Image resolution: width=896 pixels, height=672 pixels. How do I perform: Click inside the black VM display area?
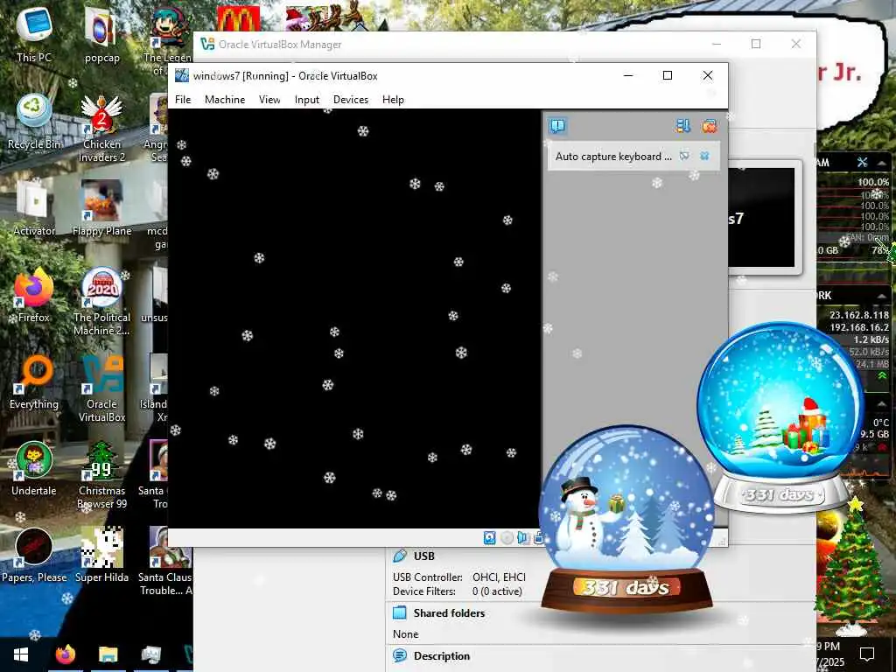tap(354, 318)
